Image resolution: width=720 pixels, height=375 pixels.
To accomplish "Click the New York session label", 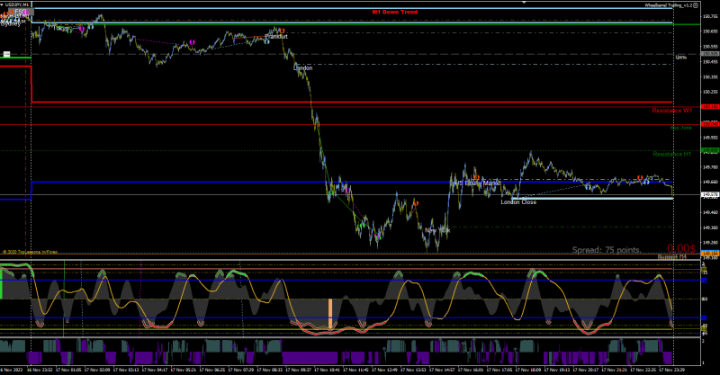I will (x=436, y=230).
